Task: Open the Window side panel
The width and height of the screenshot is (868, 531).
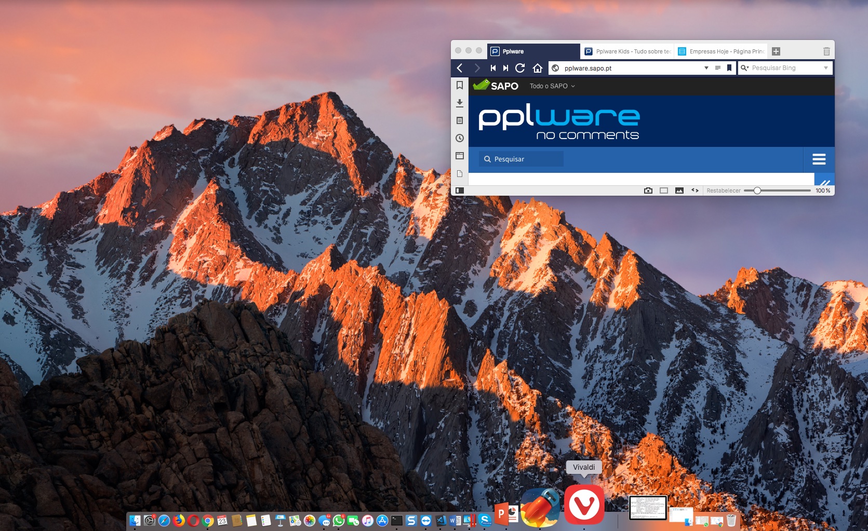Action: pyautogui.click(x=460, y=156)
